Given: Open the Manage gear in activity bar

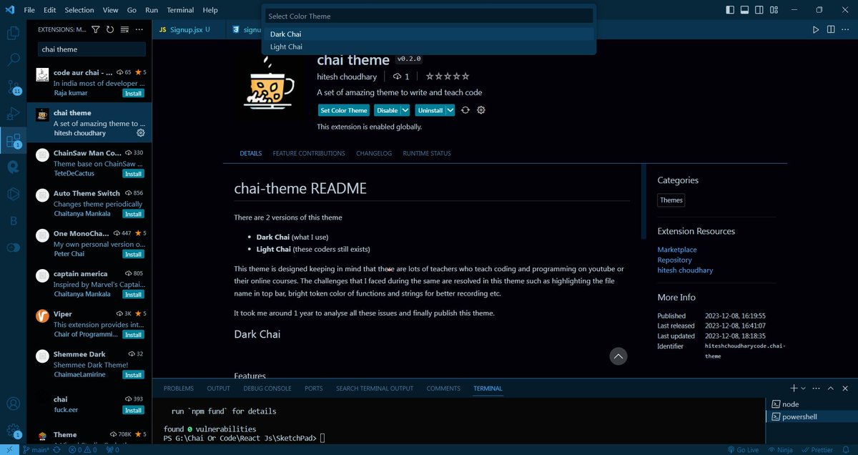Looking at the screenshot, I should pos(13,431).
